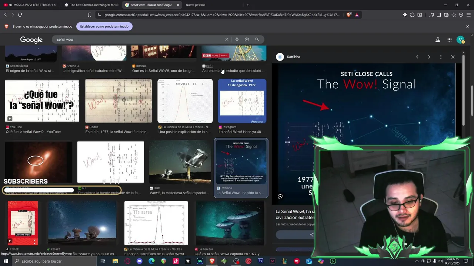Click the taskbar search box

click(x=54, y=261)
